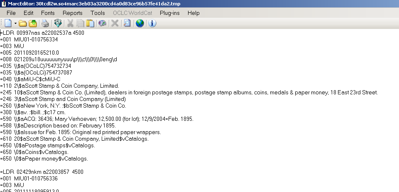Click the Open folder icon
Viewport: 399px width, 192px height.
click(23, 24)
